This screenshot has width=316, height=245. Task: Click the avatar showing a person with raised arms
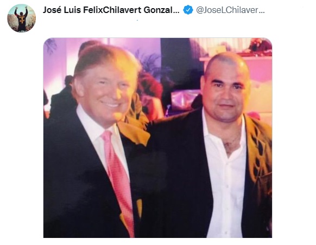tap(21, 18)
